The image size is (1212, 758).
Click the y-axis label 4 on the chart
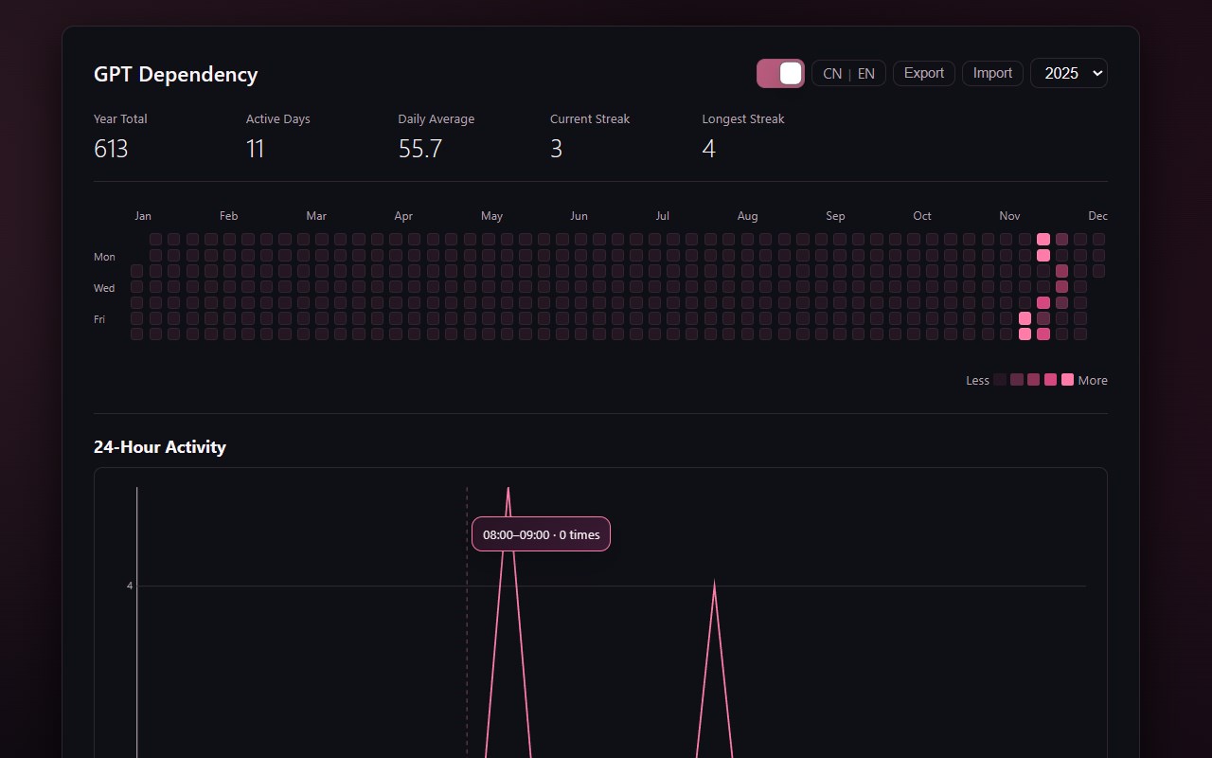tap(131, 586)
